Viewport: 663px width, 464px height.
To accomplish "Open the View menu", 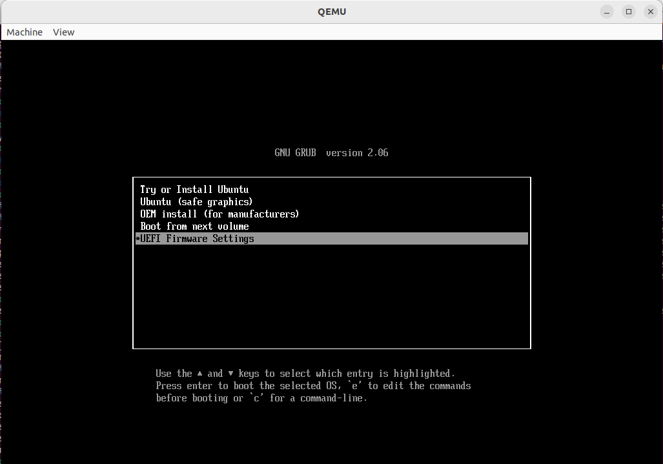I will [x=63, y=32].
